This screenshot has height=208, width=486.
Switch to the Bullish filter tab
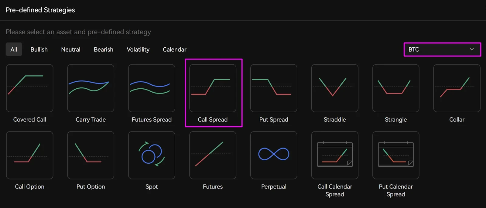pyautogui.click(x=39, y=49)
